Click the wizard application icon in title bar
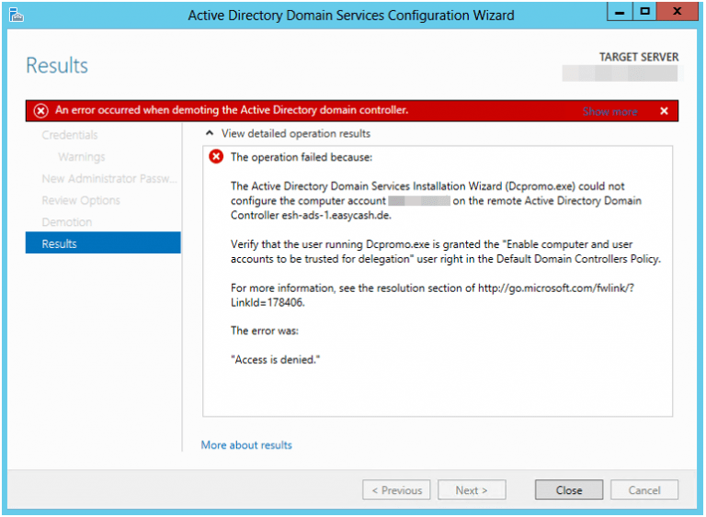The width and height of the screenshot is (706, 517). pyautogui.click(x=17, y=15)
